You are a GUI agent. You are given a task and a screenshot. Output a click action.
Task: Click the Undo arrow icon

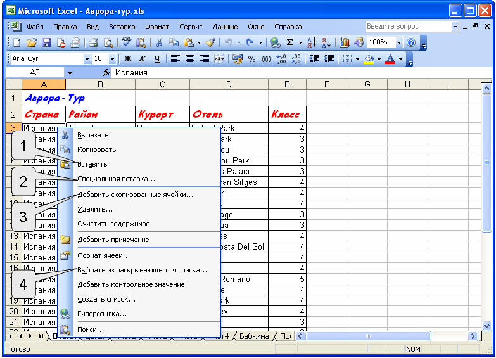coord(229,42)
